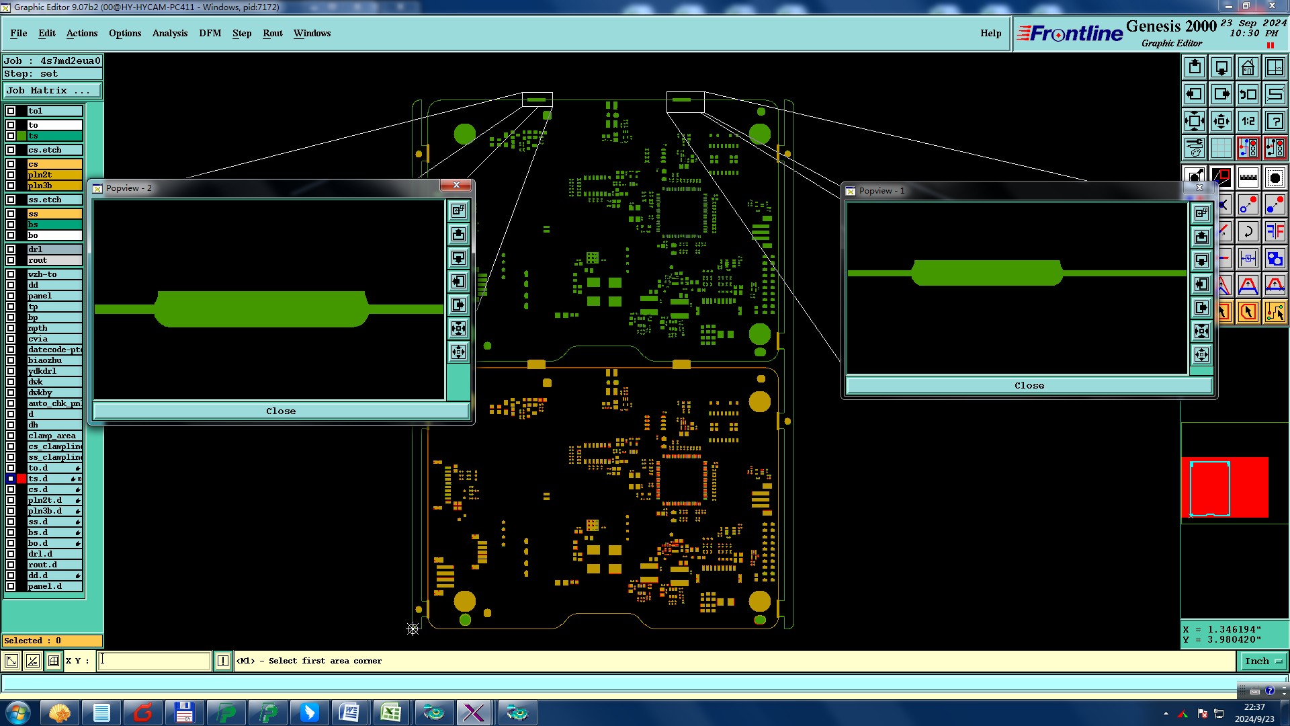Open the Windows menu
Image resolution: width=1290 pixels, height=726 pixels.
pyautogui.click(x=312, y=33)
